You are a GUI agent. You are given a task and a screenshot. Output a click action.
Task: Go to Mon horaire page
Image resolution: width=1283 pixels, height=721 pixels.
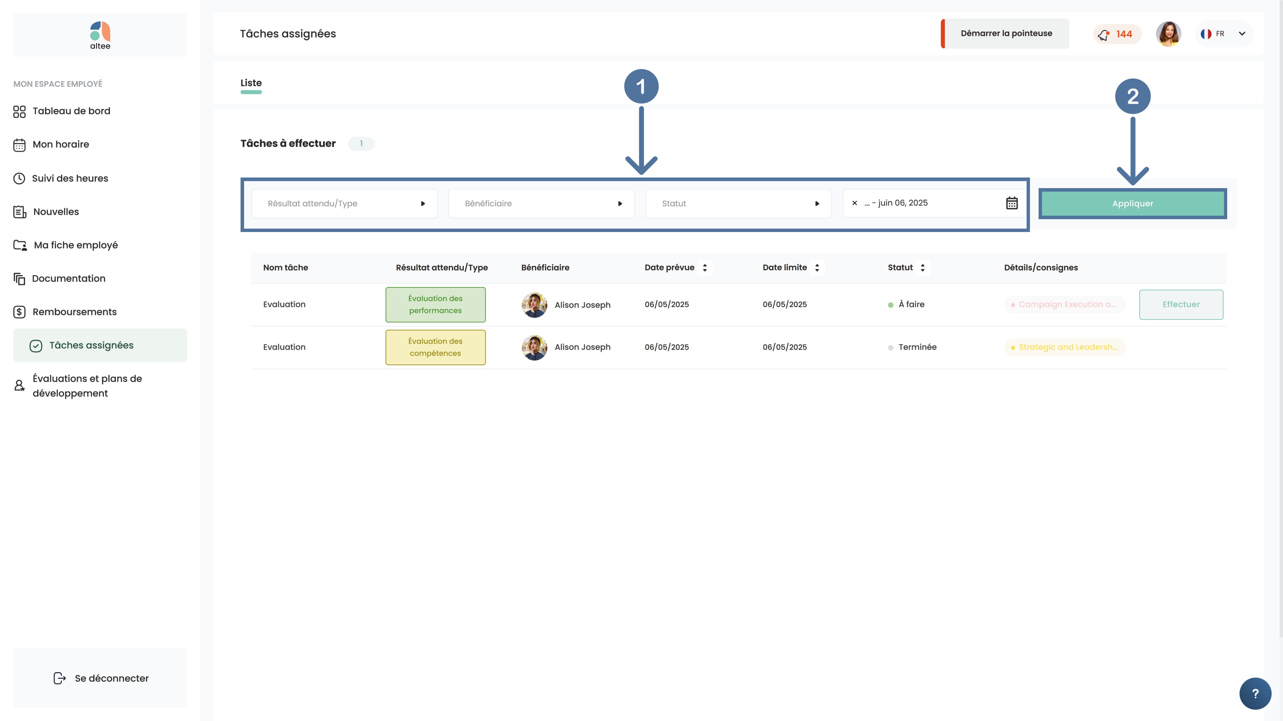[x=61, y=144]
